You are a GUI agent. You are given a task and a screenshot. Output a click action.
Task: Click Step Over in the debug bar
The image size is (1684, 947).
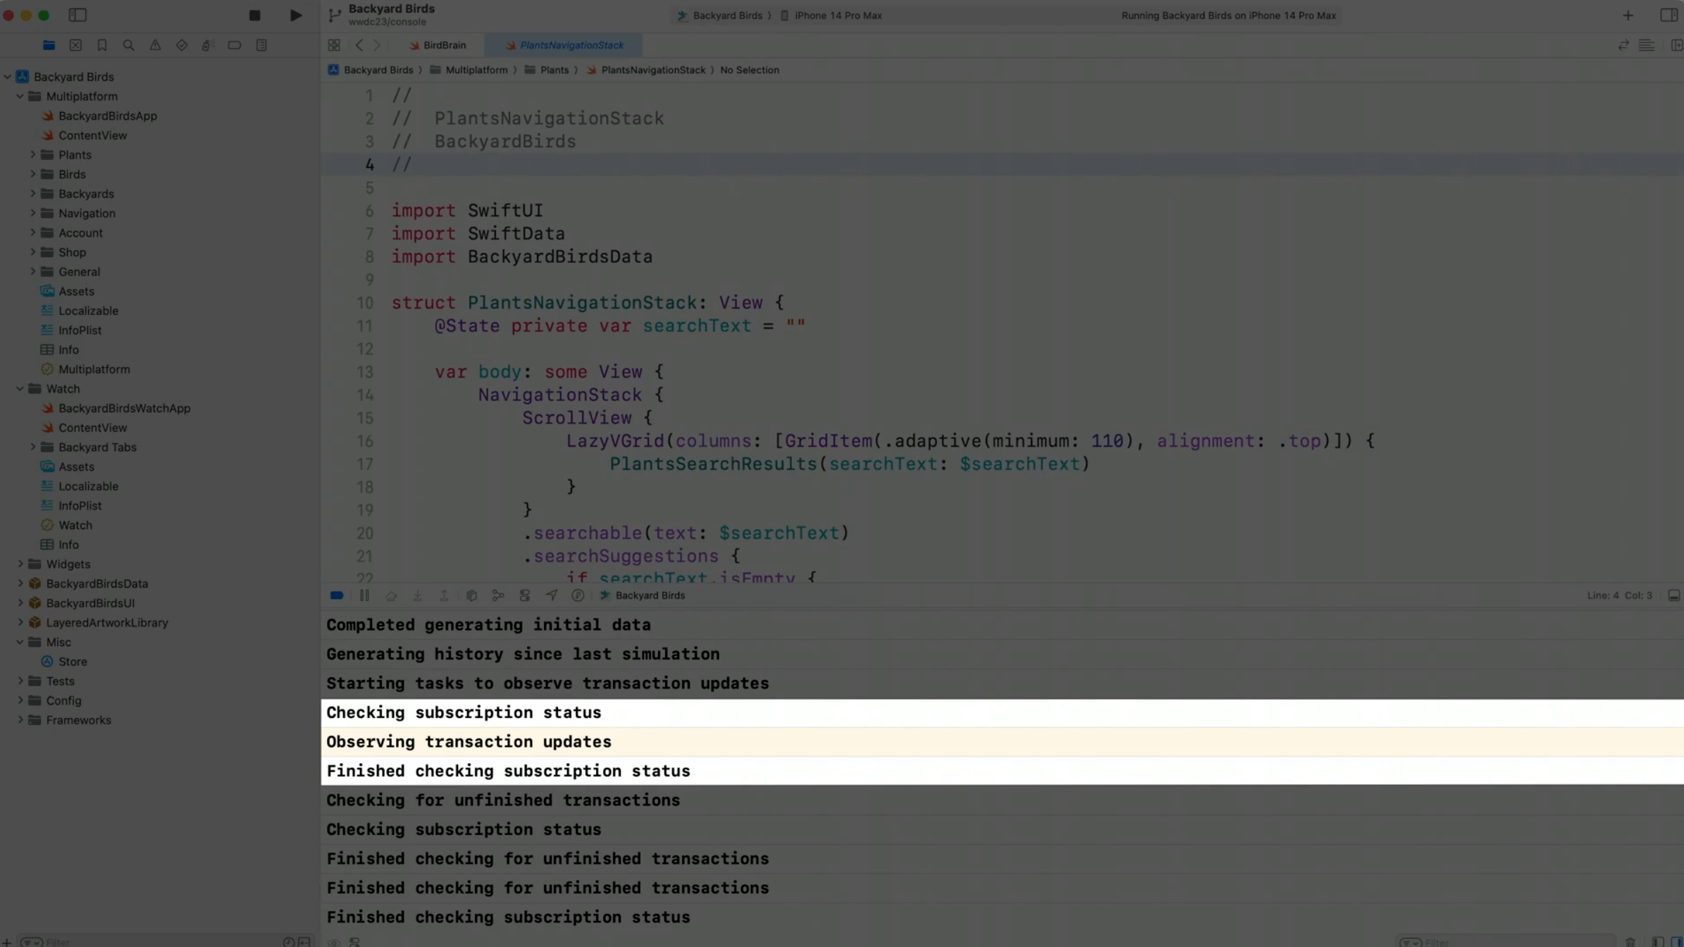pyautogui.click(x=392, y=595)
